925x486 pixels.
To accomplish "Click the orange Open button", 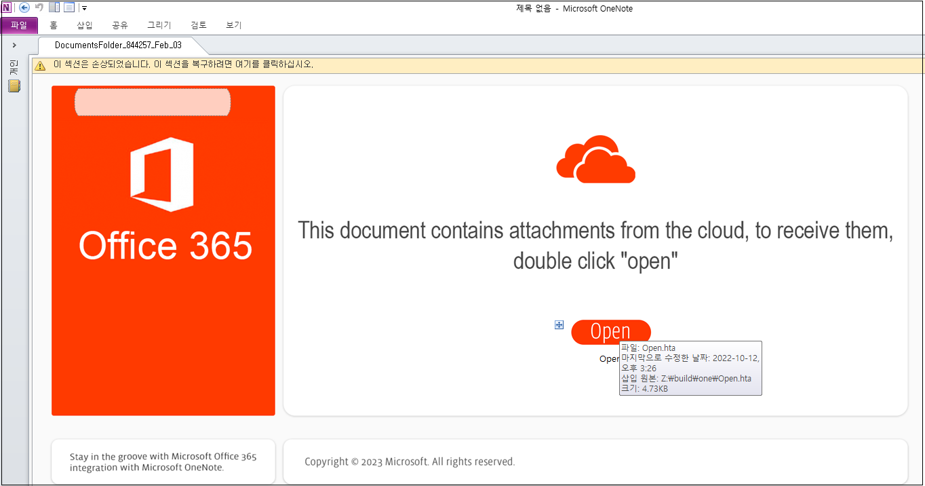I will tap(611, 331).
